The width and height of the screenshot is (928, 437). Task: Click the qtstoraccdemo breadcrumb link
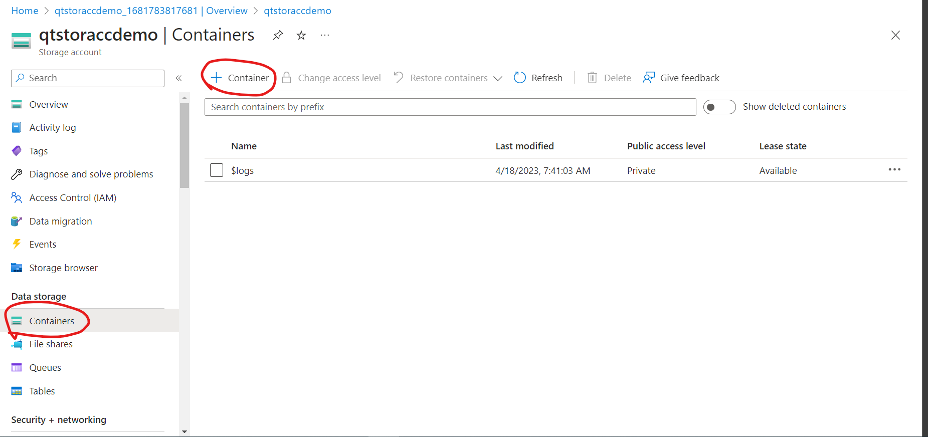coord(297,11)
